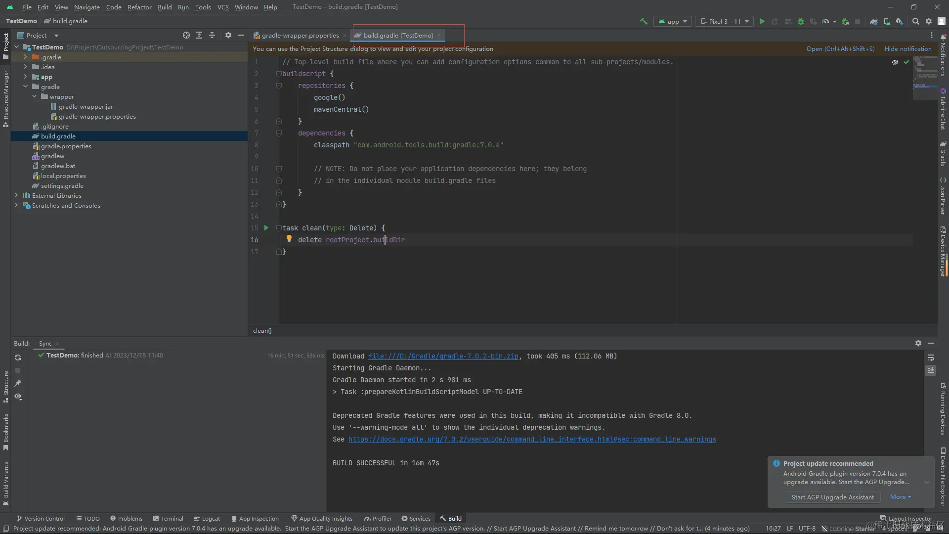949x534 pixels.
Task: Start debugging with the green bug icon
Action: point(801,21)
